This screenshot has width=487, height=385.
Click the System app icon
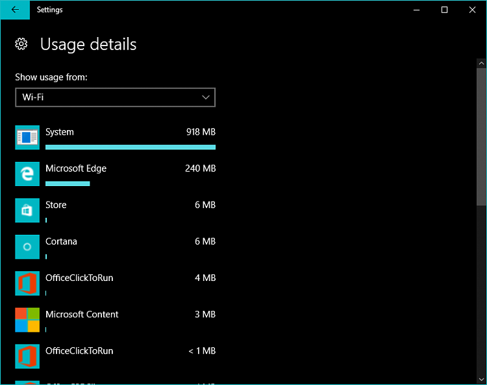tap(27, 137)
